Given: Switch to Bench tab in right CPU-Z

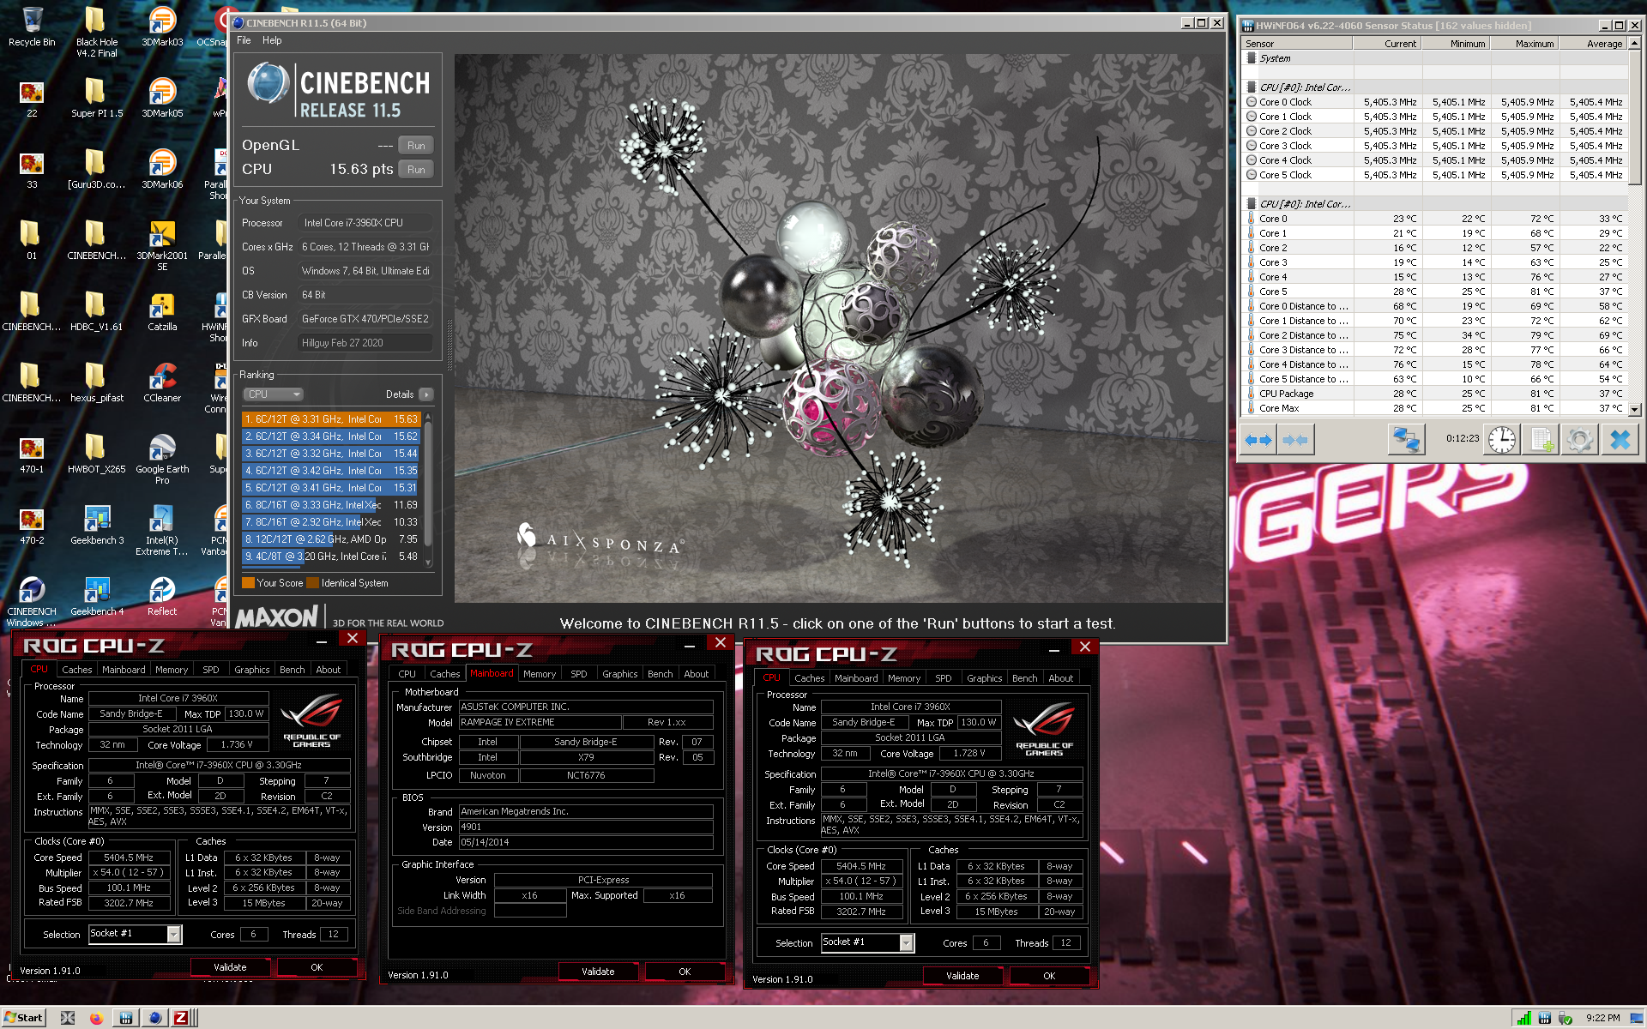Looking at the screenshot, I should coord(1024,678).
